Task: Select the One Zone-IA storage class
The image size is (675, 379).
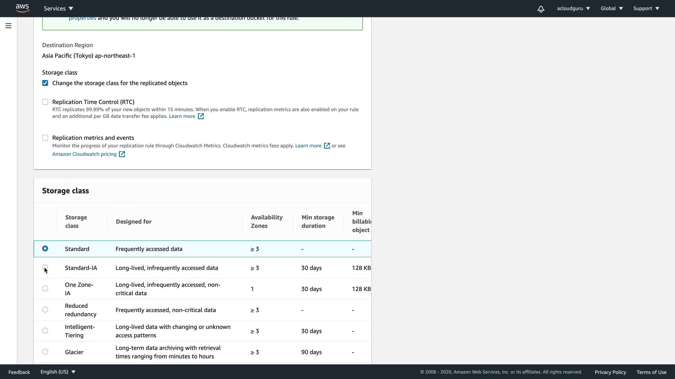Action: 45,288
